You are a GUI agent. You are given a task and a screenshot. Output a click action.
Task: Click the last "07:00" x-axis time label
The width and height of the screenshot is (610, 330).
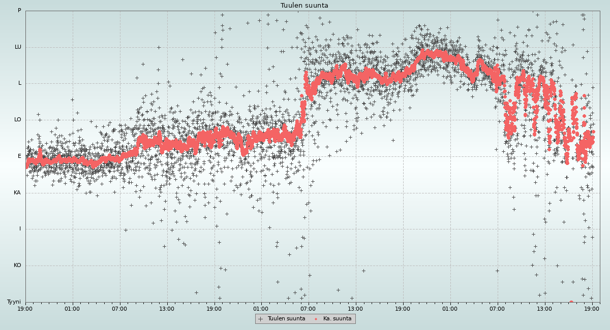coord(497,308)
